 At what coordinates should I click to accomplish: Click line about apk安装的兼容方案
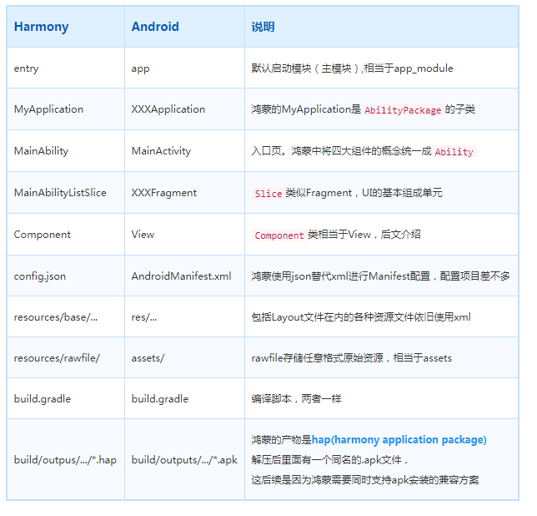coord(365,480)
